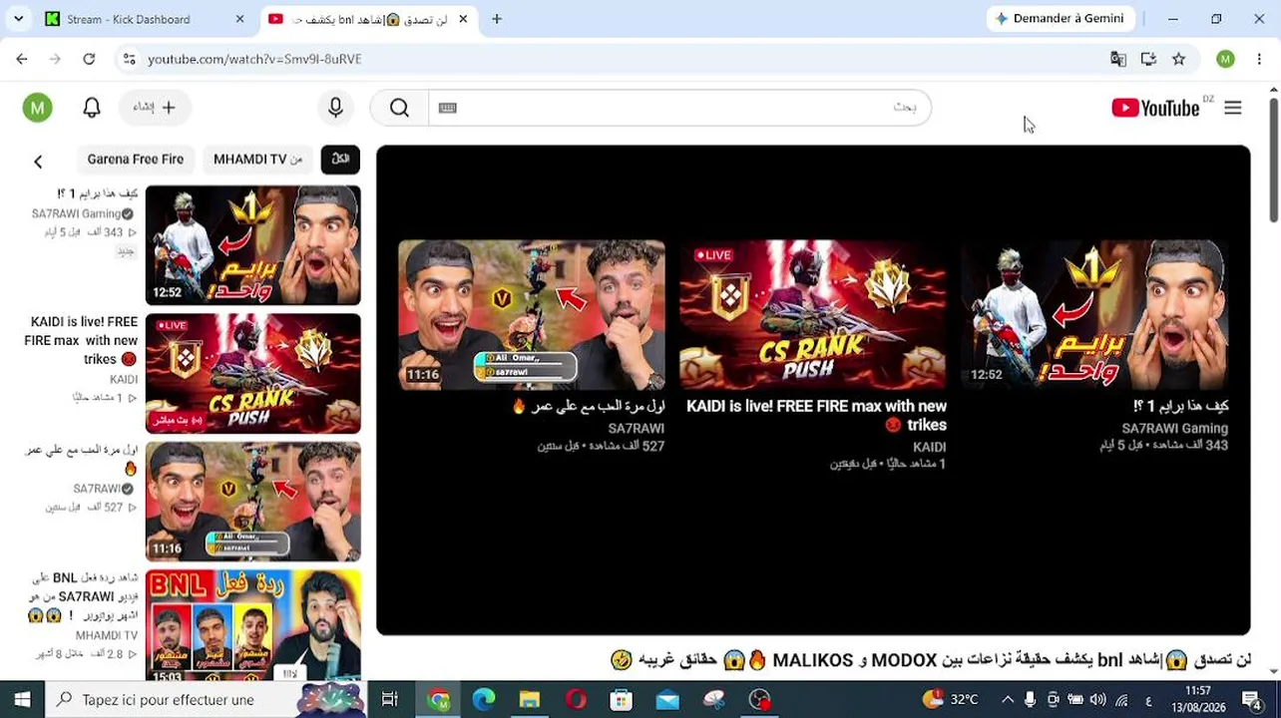Image resolution: width=1281 pixels, height=718 pixels.
Task: Open the YouTube hamburger guide menu
Action: pyautogui.click(x=1233, y=108)
